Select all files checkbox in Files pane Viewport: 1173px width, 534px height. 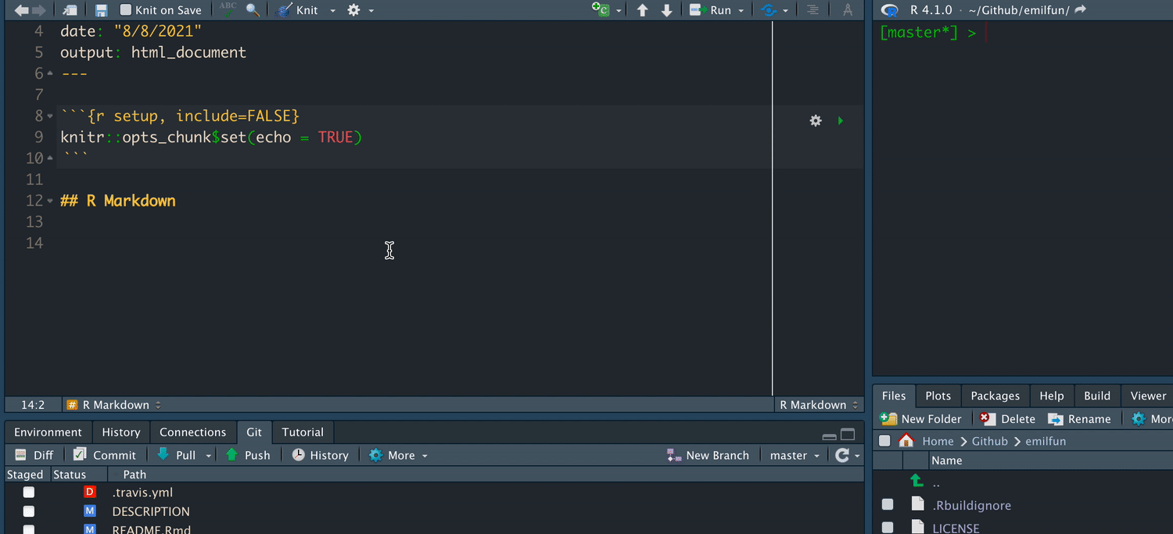point(884,441)
